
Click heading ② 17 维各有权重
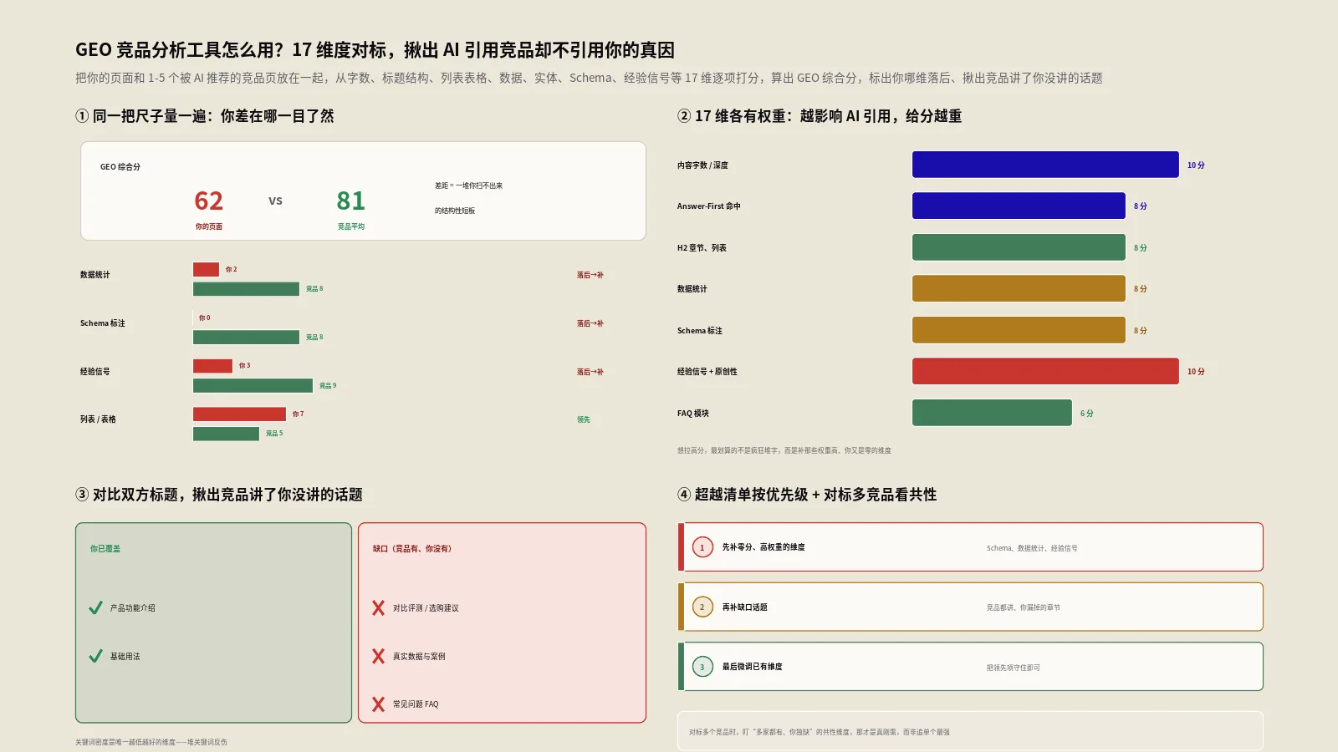point(820,116)
